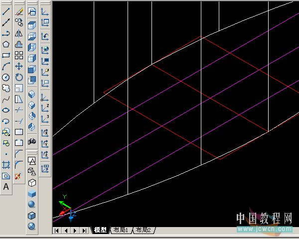299x239 pixels.
Task: Switch to NE Isometric view
Action: [32, 116]
